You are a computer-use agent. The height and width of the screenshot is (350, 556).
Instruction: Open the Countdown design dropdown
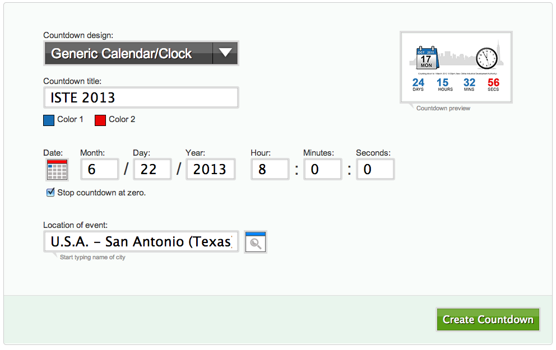point(141,53)
